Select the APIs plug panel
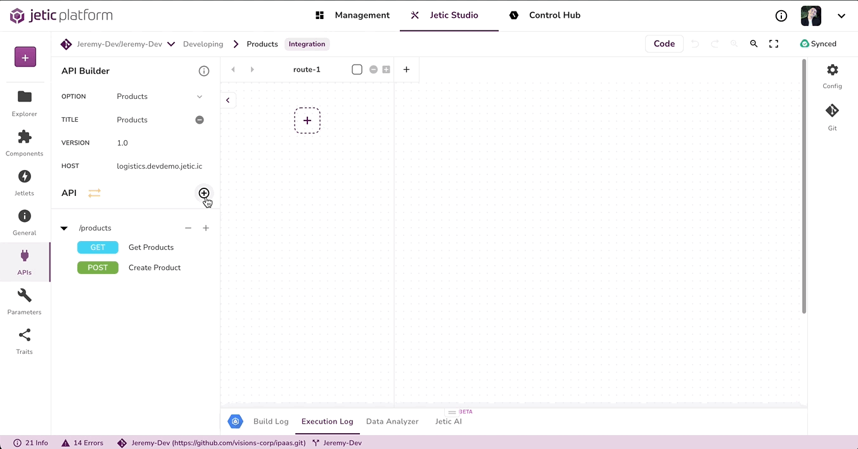858x449 pixels. [25, 262]
